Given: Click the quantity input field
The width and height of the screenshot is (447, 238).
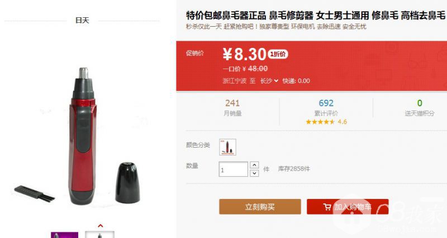Looking at the screenshot, I should coord(233,169).
